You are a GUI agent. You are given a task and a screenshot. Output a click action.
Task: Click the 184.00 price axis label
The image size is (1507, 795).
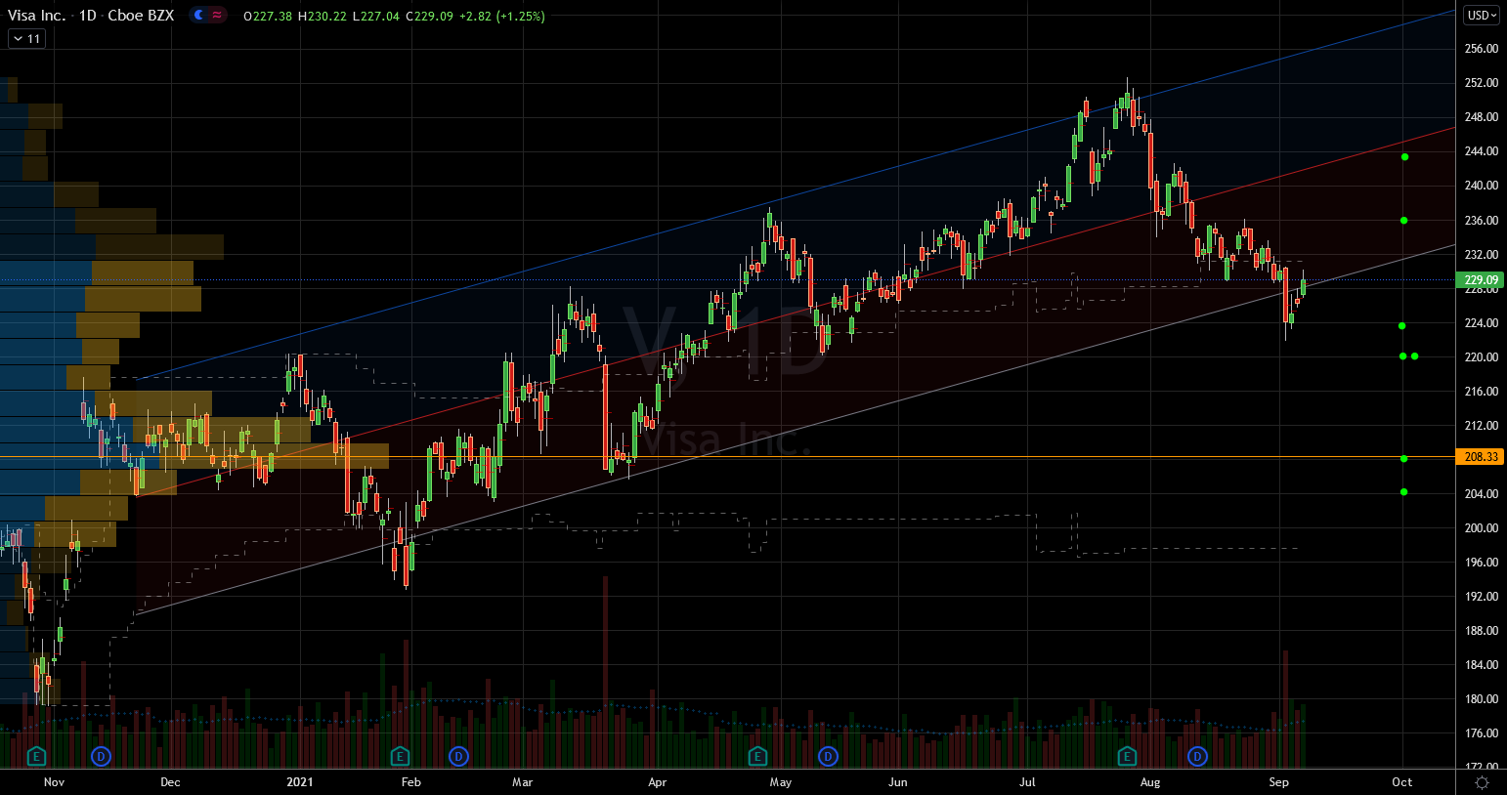[1482, 665]
